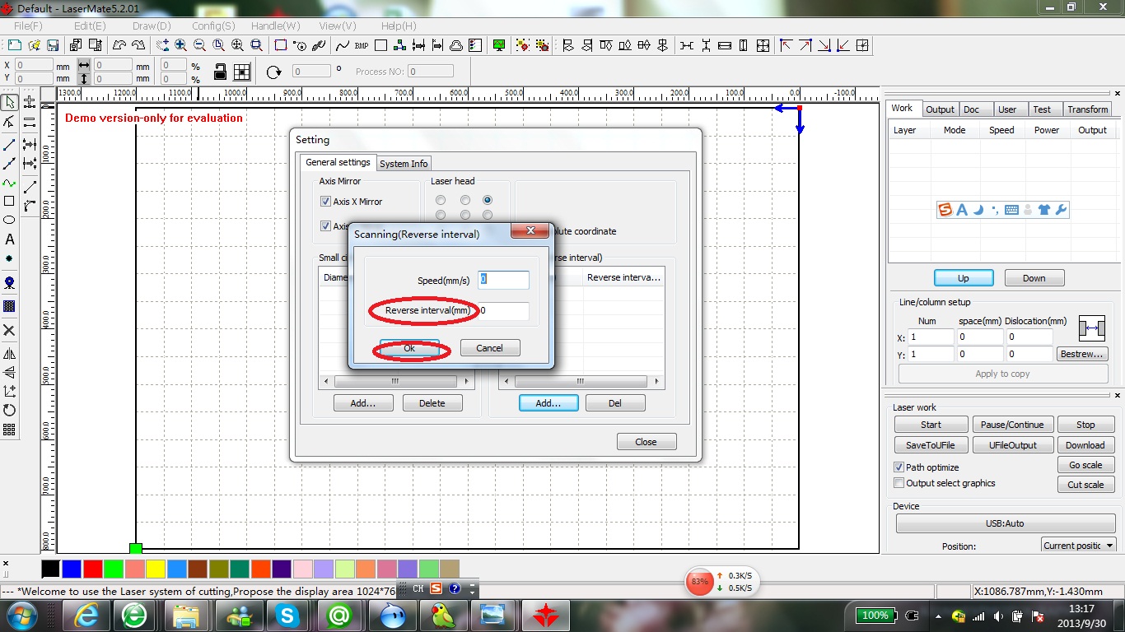Click the BMP import toolbar icon
Viewport: 1125px width, 632px height.
(361, 45)
